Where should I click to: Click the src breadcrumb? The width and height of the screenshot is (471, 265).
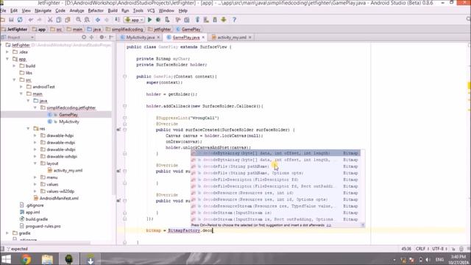click(x=59, y=29)
